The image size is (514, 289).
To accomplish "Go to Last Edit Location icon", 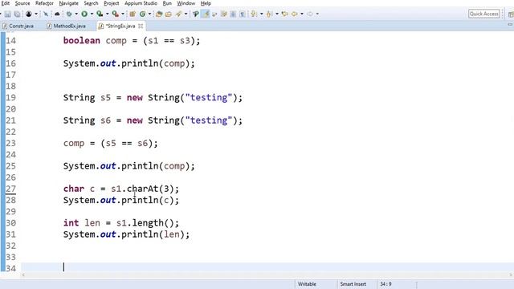I will [284, 14].
